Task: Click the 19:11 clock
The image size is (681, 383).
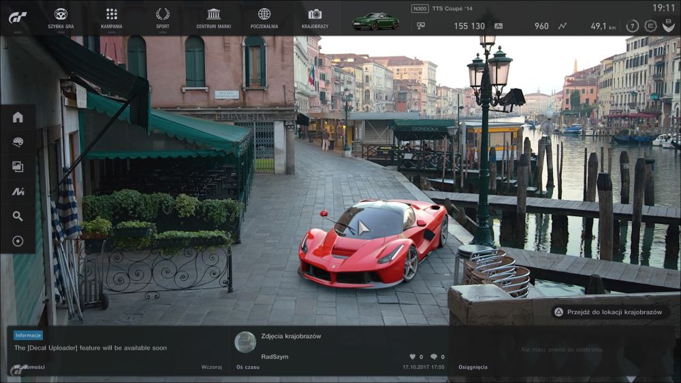Action: 663,7
